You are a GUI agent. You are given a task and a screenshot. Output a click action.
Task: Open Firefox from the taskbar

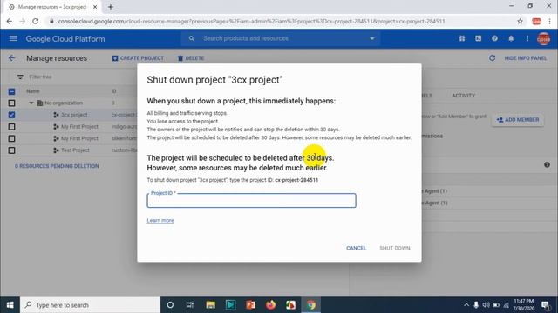coord(270,305)
